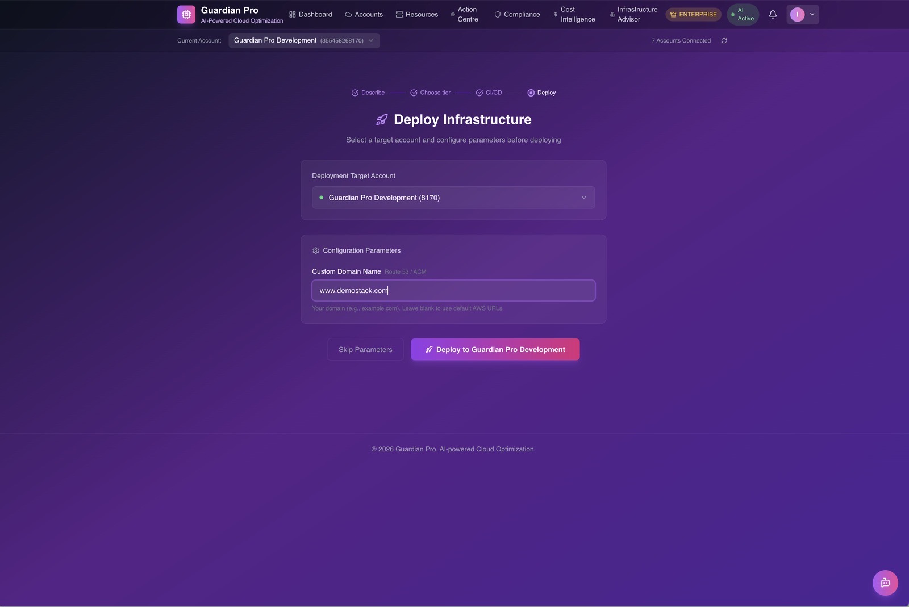Viewport: 909px width, 607px height.
Task: Click the Guardian Pro logo icon
Action: click(186, 15)
